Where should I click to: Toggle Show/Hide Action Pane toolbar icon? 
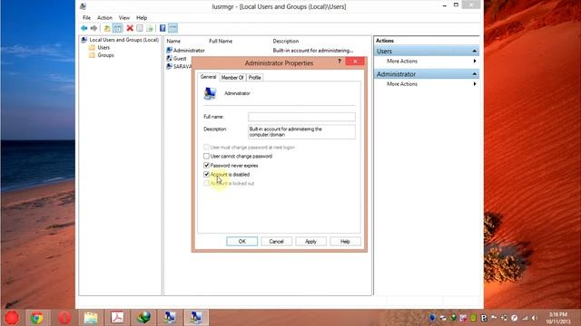point(173,28)
